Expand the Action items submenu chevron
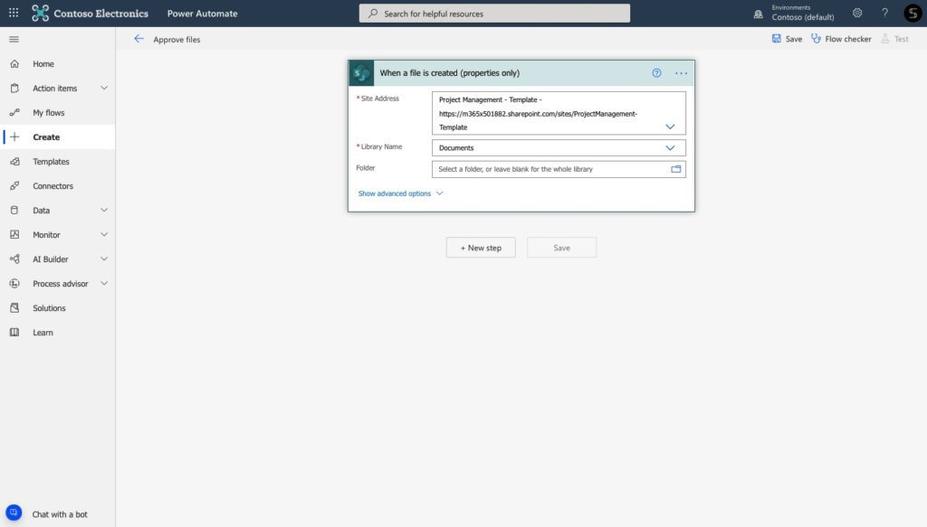This screenshot has width=927, height=527. click(104, 88)
